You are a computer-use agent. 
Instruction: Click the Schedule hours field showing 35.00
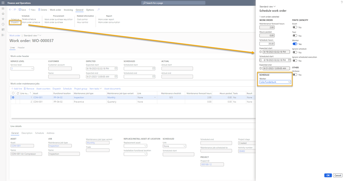click(x=267, y=44)
